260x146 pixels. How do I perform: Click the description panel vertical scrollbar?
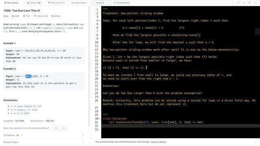pos(89,66)
